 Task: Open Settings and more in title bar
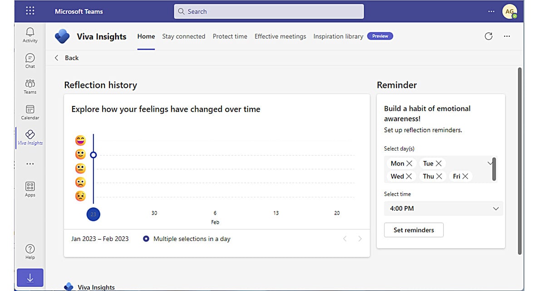(491, 11)
